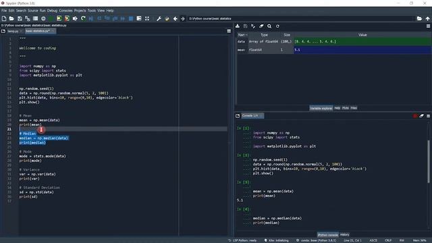Click the LSP Python ready status
432x243 pixels.
242,240
